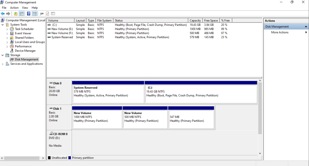The height and width of the screenshot is (166, 309).
Task: Click the Device Manager tree label
Action: (25, 51)
